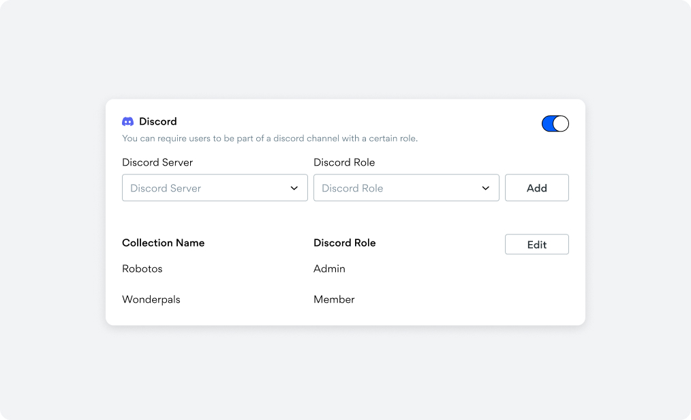Select the Robotos collection row
Screen dimensions: 691x420
click(x=142, y=269)
